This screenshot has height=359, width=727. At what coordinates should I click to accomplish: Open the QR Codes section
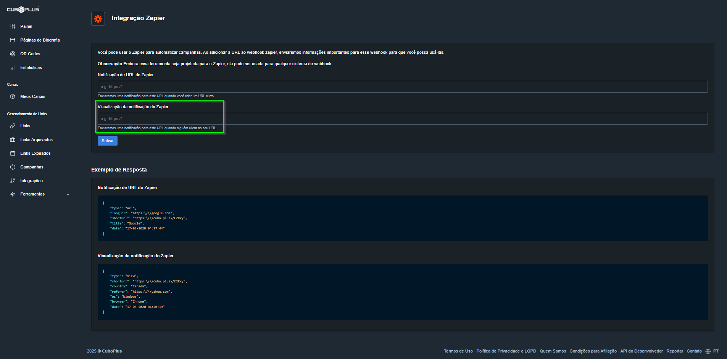(30, 54)
